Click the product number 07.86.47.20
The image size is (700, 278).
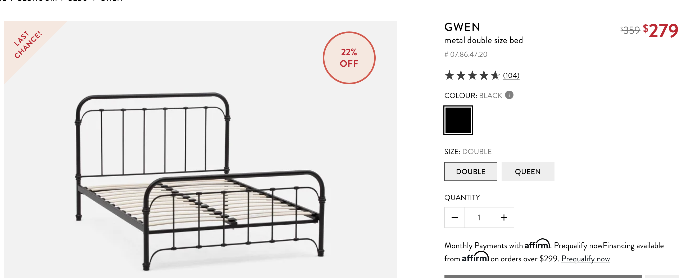click(x=466, y=54)
